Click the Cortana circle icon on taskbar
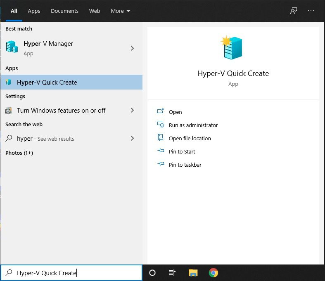 [152, 273]
